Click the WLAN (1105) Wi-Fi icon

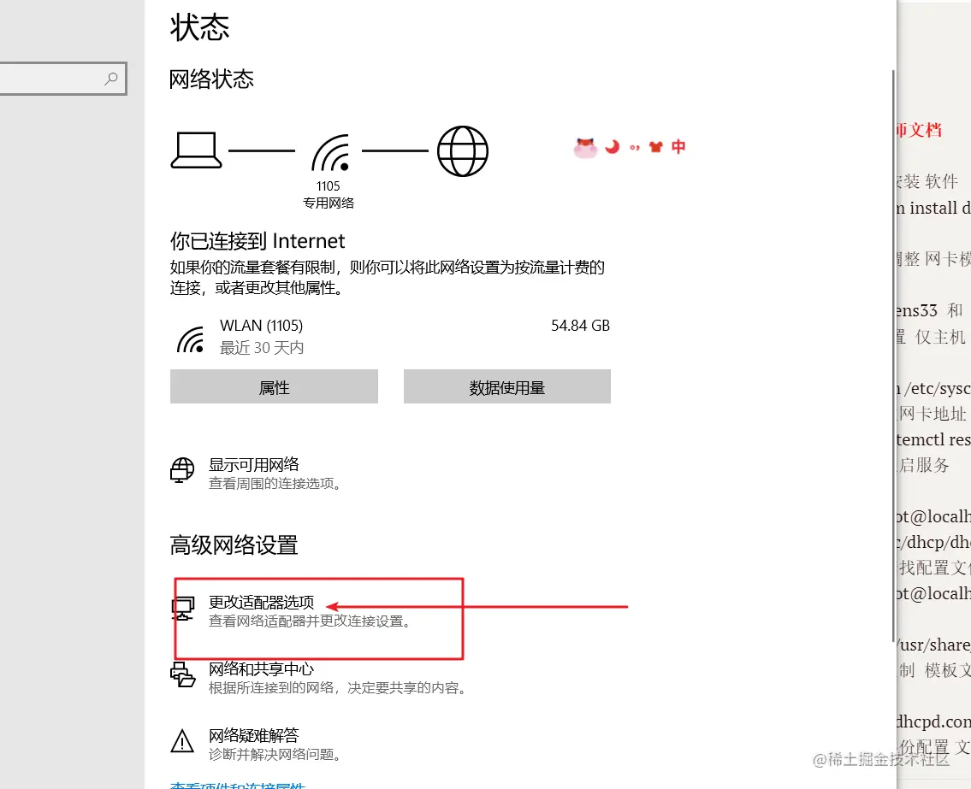coord(191,339)
